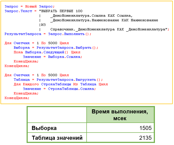Image resolution: width=174 pixels, height=145 pixels.
Task: Click the statement "Значение = Выборка.Ссылка;"
Action: point(52,57)
